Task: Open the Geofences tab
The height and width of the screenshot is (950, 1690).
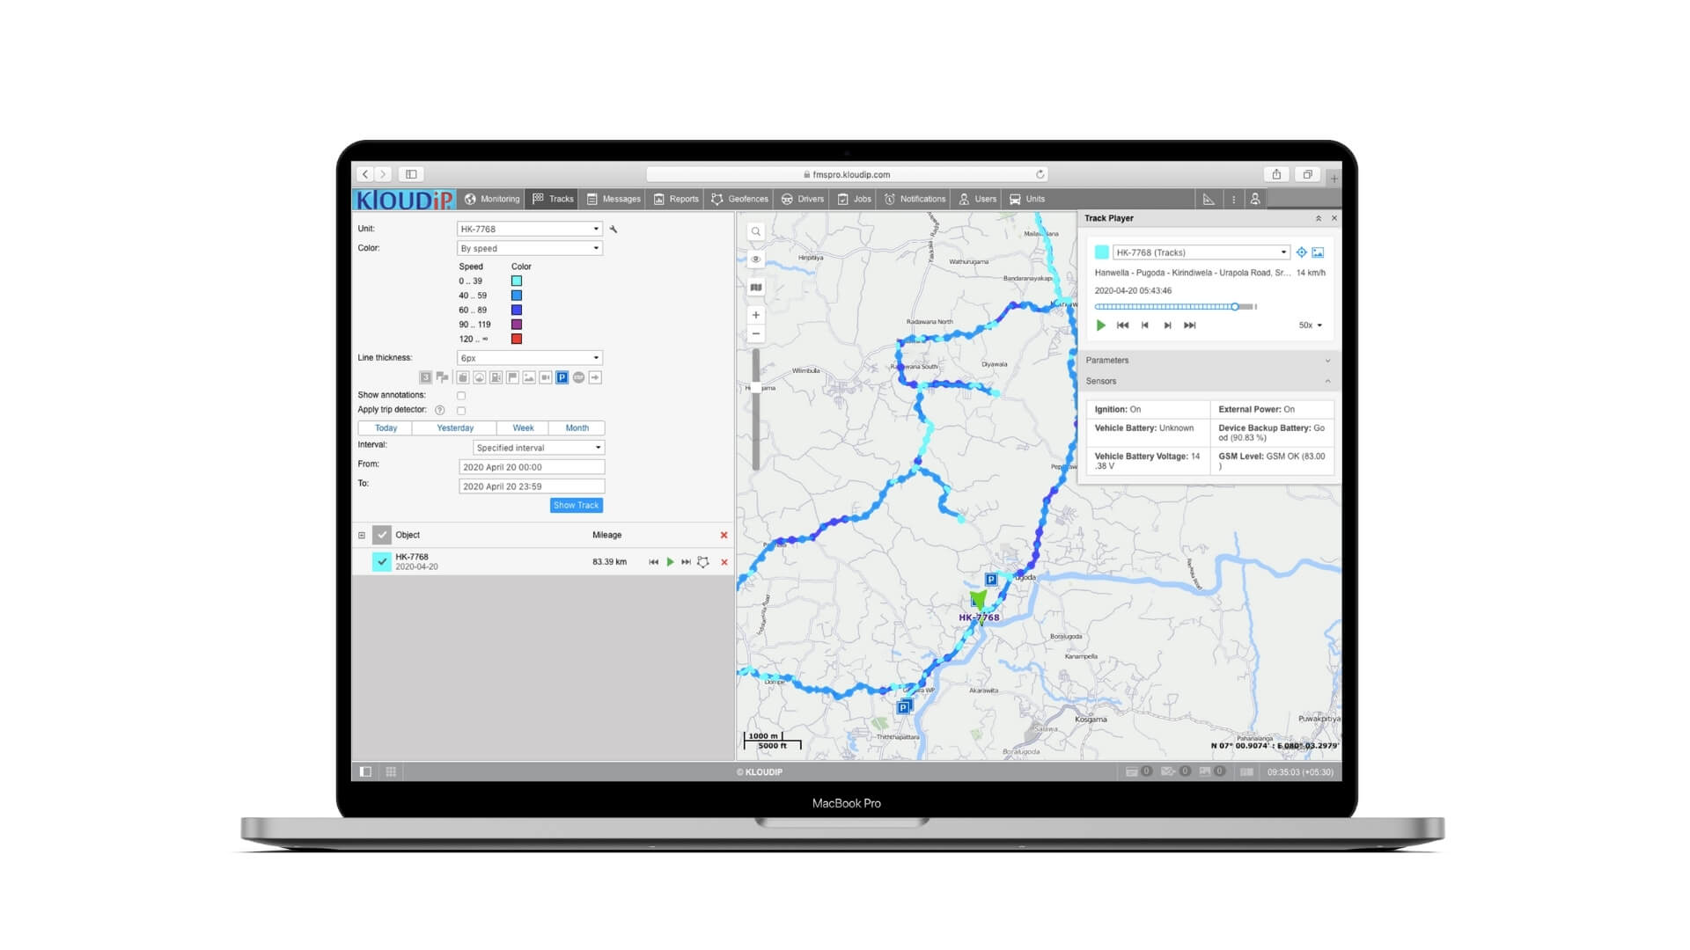Action: tap(739, 200)
